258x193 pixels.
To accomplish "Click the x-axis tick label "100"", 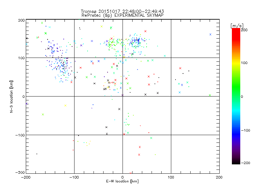I will click(171, 177).
